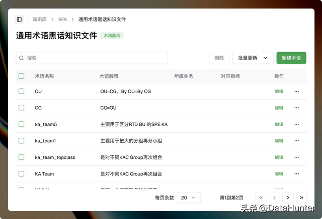Open the page size 20 dropdown
Screen dimensions: 322x219
click(x=188, y=197)
